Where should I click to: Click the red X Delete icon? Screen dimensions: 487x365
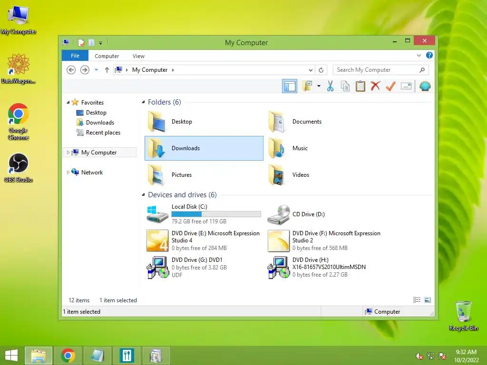pos(375,86)
